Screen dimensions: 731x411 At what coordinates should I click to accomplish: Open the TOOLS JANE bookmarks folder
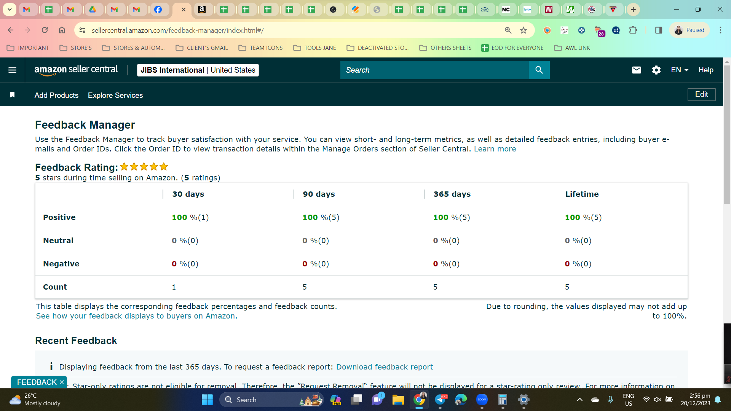(315, 48)
